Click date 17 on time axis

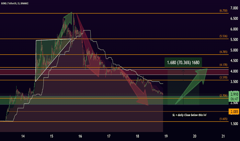pos(109,136)
